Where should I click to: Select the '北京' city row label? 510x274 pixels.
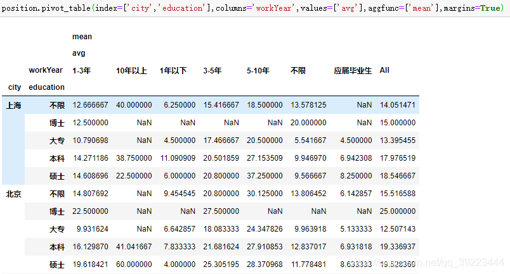pos(14,194)
